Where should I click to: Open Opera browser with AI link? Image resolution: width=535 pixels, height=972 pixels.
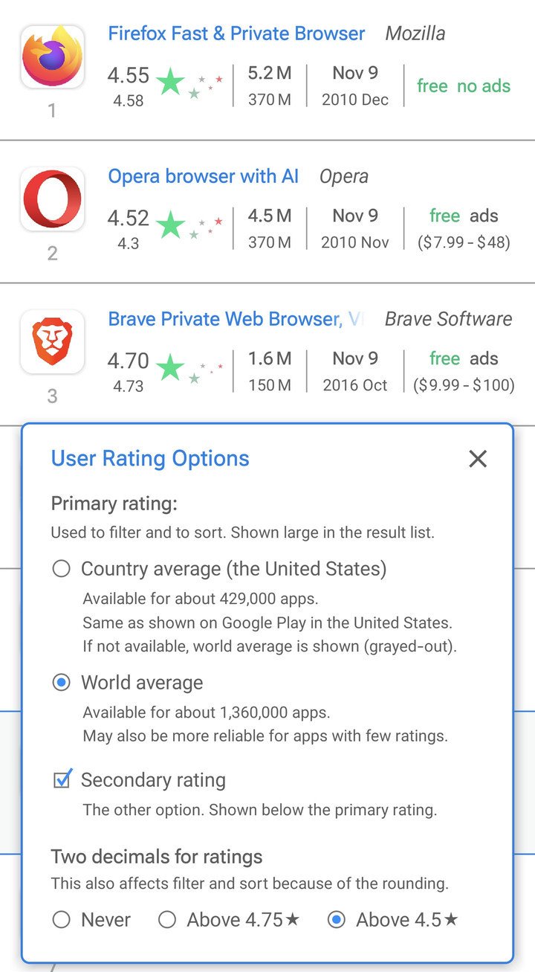203,176
